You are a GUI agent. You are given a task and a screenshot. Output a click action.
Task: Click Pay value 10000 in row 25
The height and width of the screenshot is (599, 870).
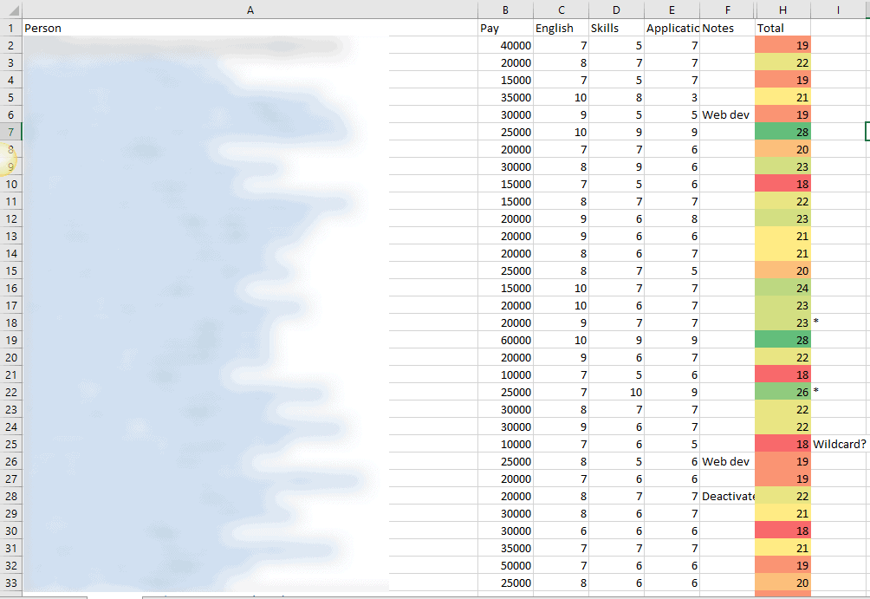pyautogui.click(x=505, y=444)
